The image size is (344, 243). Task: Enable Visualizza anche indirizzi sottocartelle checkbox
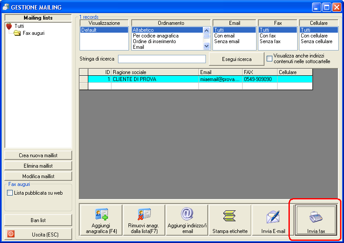[x=269, y=58]
